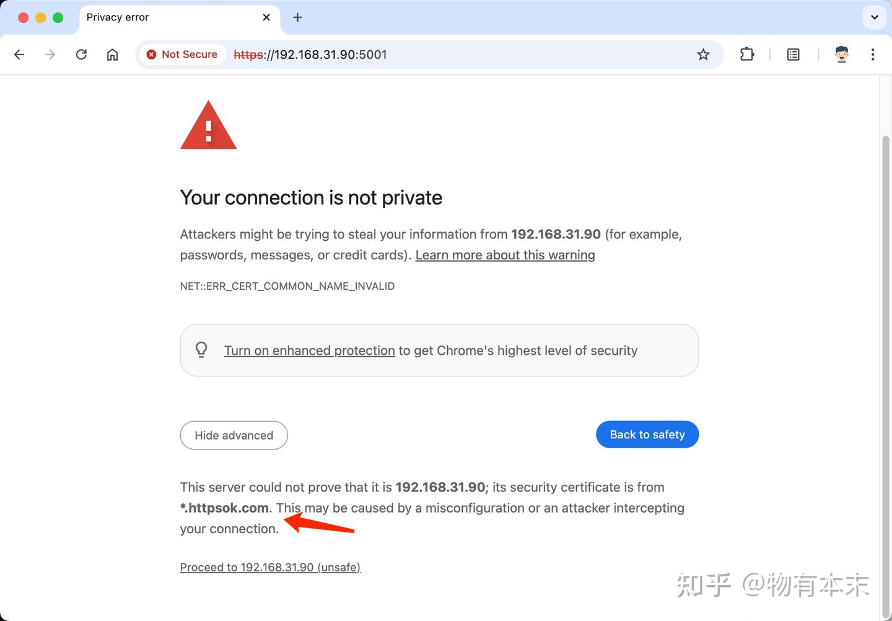This screenshot has height=621, width=892.
Task: Open the tab search chevron
Action: click(x=874, y=17)
